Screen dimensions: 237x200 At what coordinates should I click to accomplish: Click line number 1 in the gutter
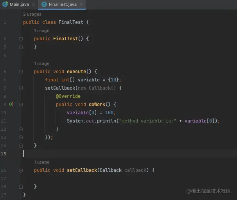[x=5, y=22]
